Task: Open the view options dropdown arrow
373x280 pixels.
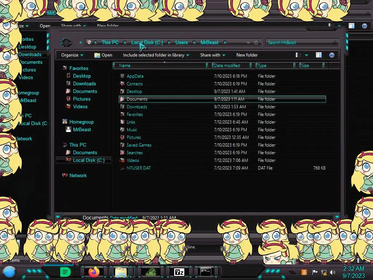Action: (306, 55)
